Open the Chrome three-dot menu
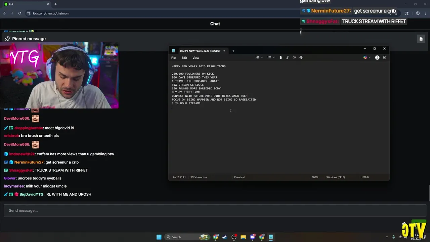Image resolution: width=430 pixels, height=242 pixels. [x=425, y=13]
